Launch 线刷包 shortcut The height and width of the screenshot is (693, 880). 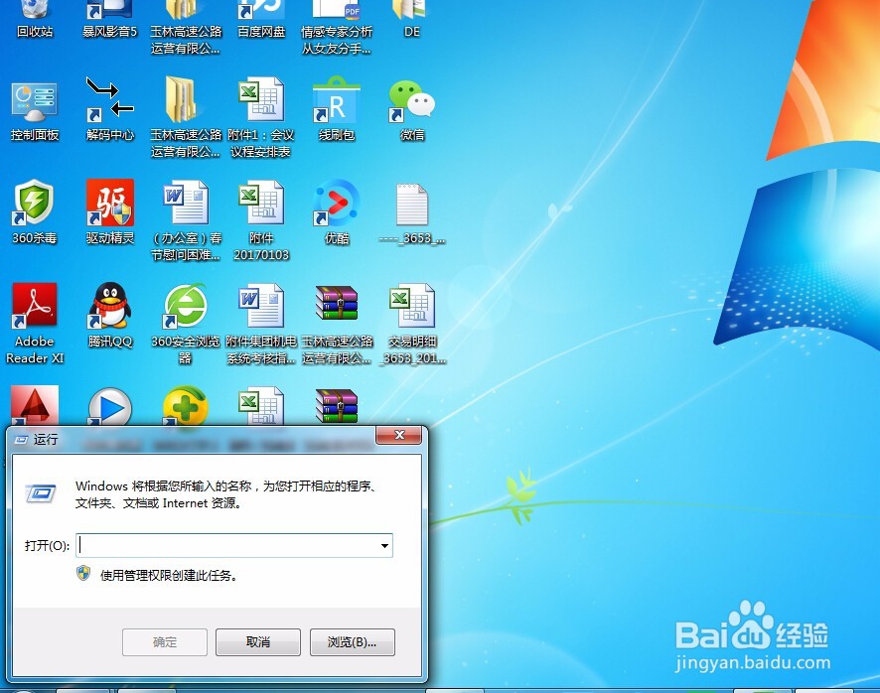(x=336, y=109)
